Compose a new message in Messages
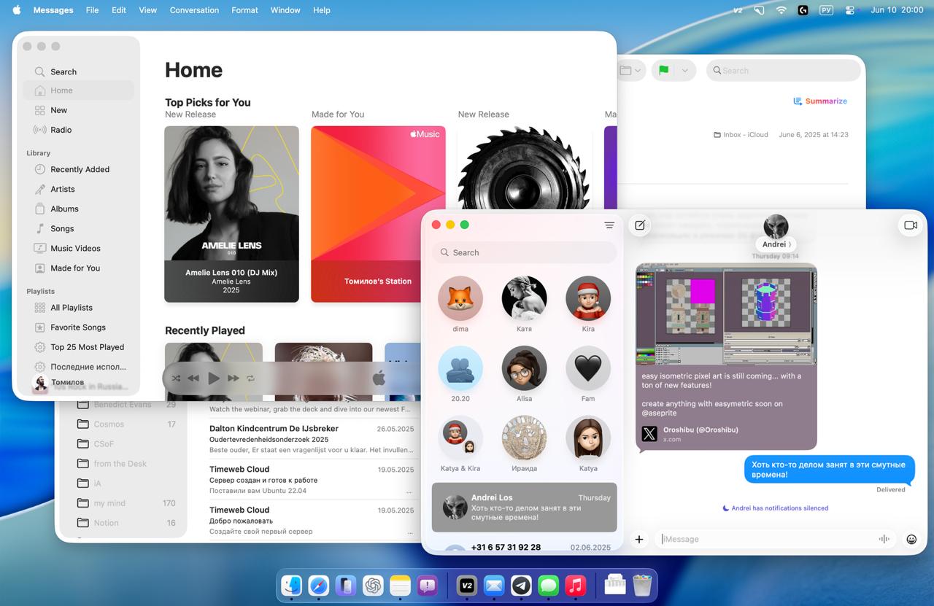 [640, 225]
